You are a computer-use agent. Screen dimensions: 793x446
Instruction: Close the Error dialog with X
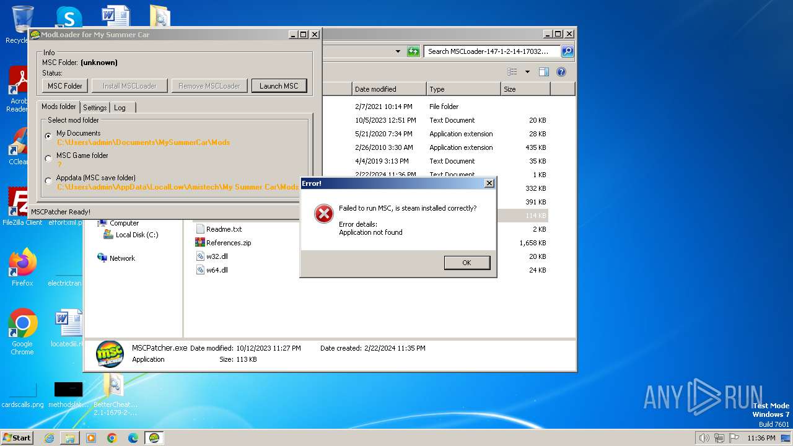489,183
